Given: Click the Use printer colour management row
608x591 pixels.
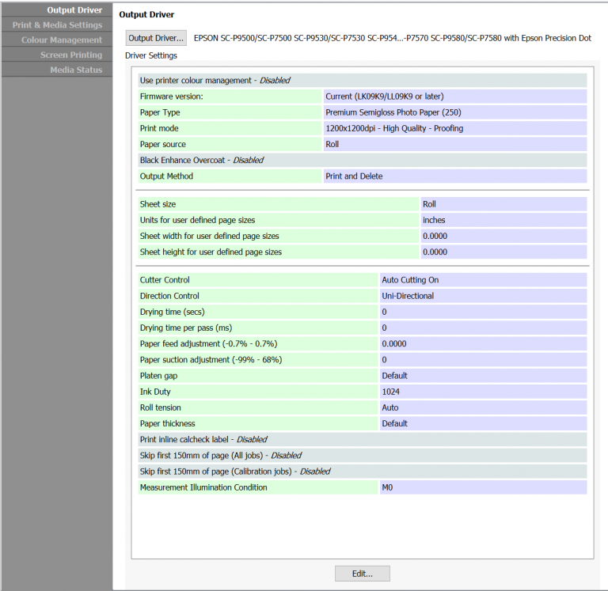Looking at the screenshot, I should [x=363, y=81].
